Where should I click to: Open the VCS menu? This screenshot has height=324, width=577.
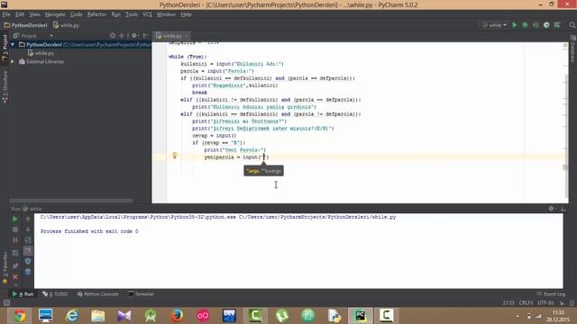pyautogui.click(x=147, y=14)
